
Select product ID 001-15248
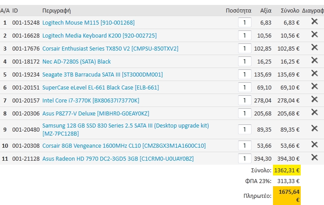(x=26, y=23)
